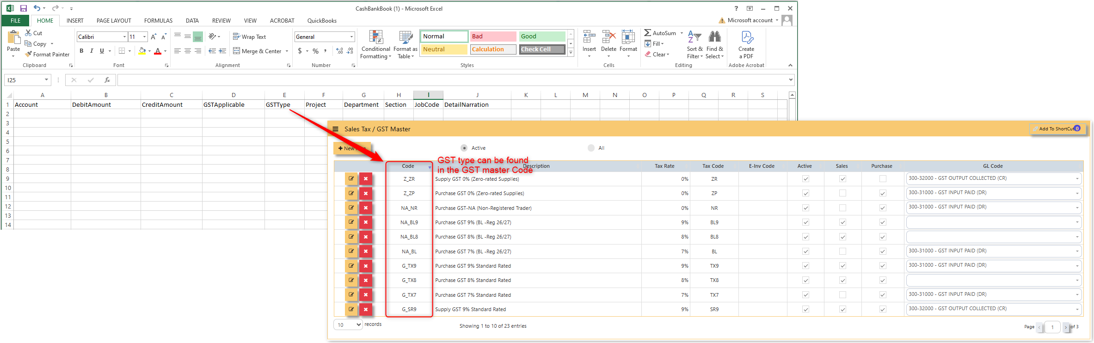Edit the Z_ZR GST code row

[x=351, y=179]
